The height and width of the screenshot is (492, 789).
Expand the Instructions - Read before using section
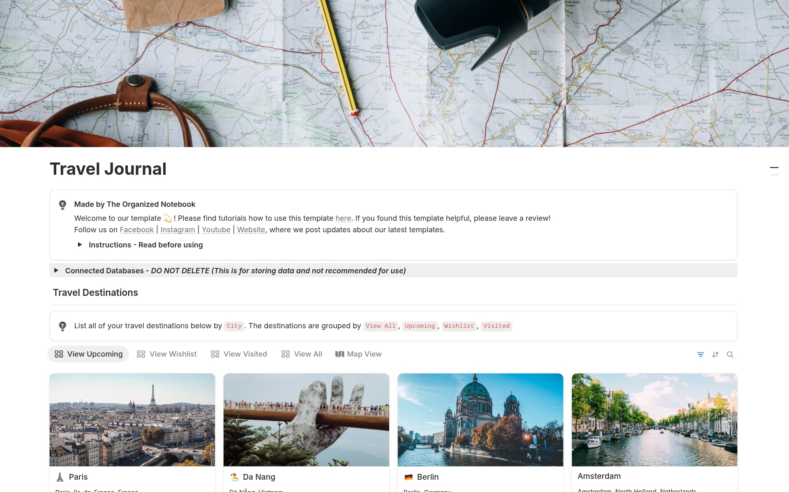point(80,245)
